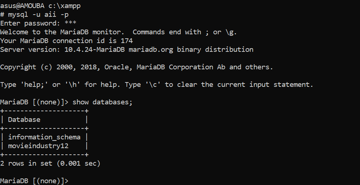Click the 'Database' column header

point(24,120)
